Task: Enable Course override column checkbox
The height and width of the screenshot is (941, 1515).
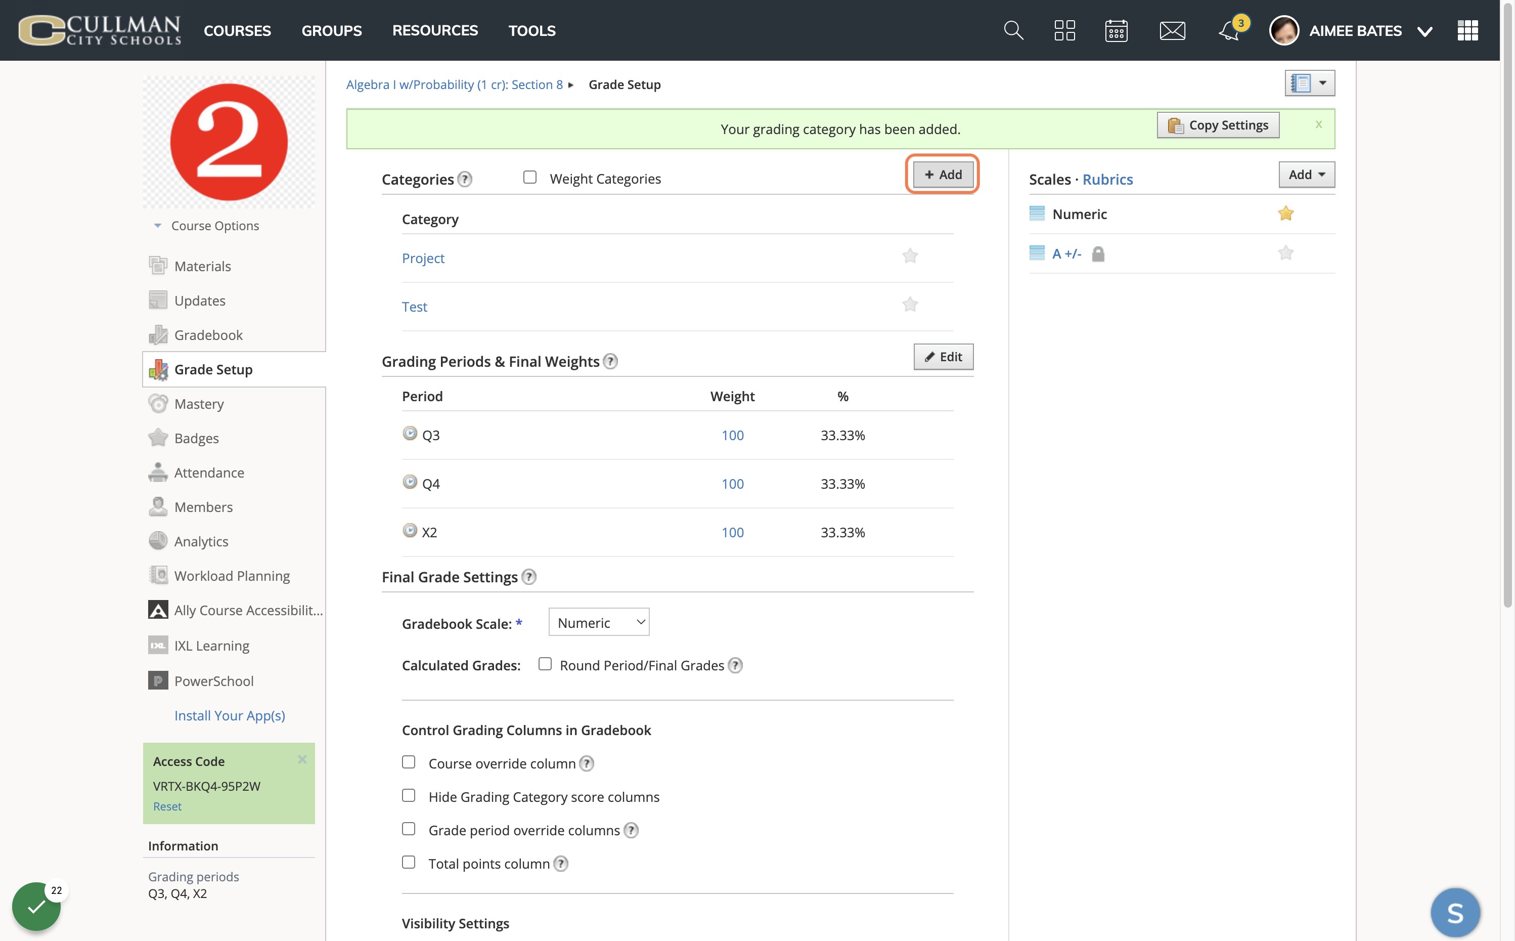Action: [x=409, y=762]
